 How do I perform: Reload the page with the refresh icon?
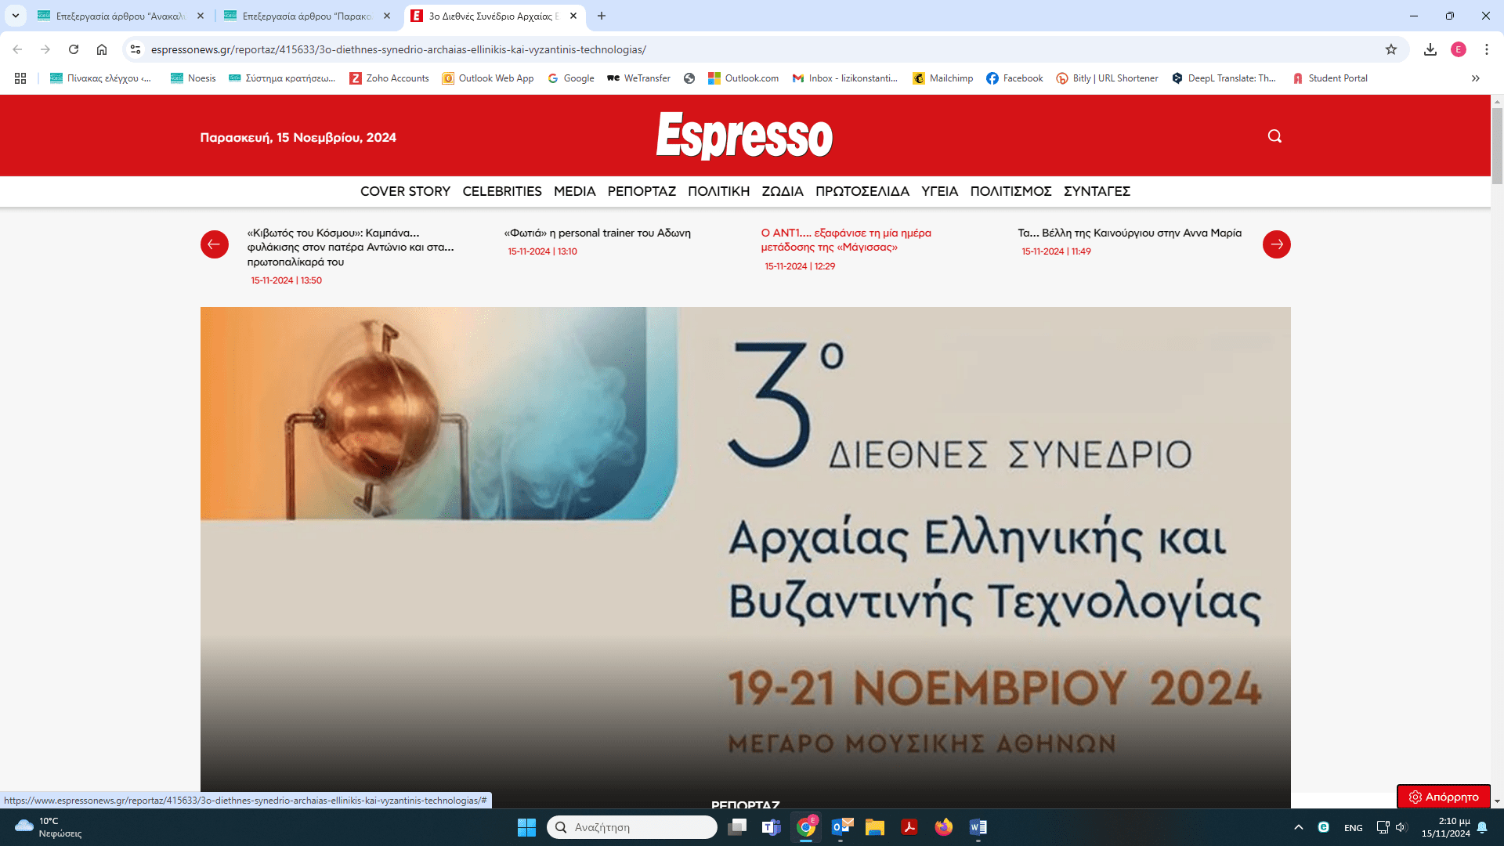coord(74,49)
